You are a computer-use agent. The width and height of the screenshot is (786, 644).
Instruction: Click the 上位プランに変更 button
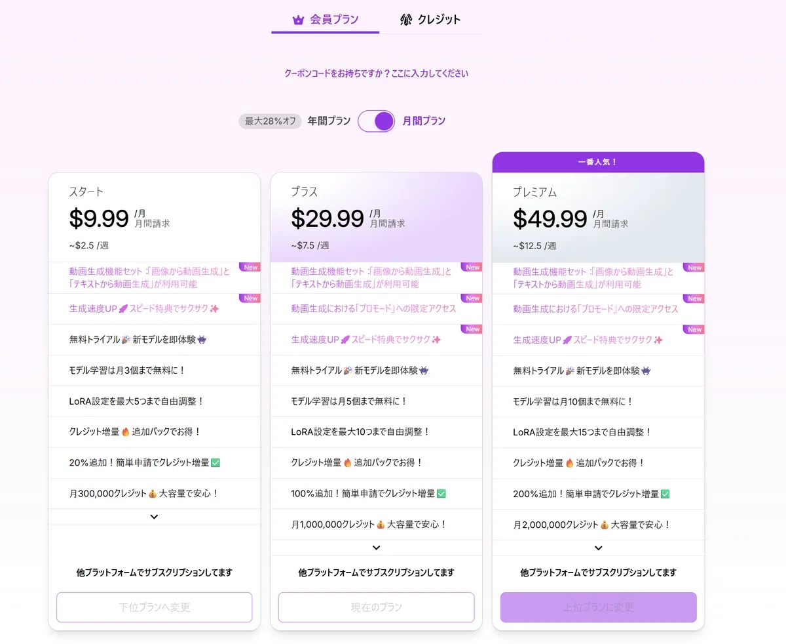point(598,607)
